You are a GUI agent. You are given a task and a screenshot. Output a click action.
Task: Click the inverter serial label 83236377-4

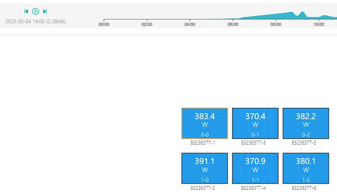pos(253,188)
